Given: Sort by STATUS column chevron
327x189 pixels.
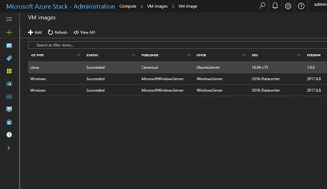Looking at the screenshot, I should 134,55.
